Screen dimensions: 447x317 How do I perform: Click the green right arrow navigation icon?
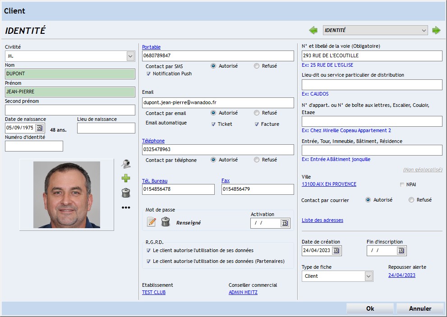tap(436, 31)
